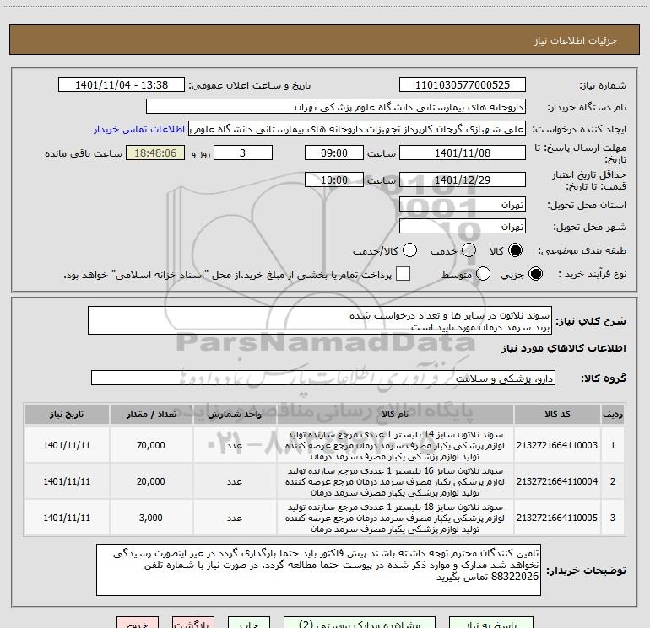The width and height of the screenshot is (650, 628).
Task: Click the سایز 16 product name cell
Action: [395, 481]
